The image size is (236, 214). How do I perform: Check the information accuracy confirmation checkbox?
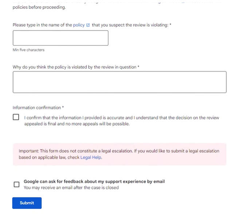pos(16,117)
